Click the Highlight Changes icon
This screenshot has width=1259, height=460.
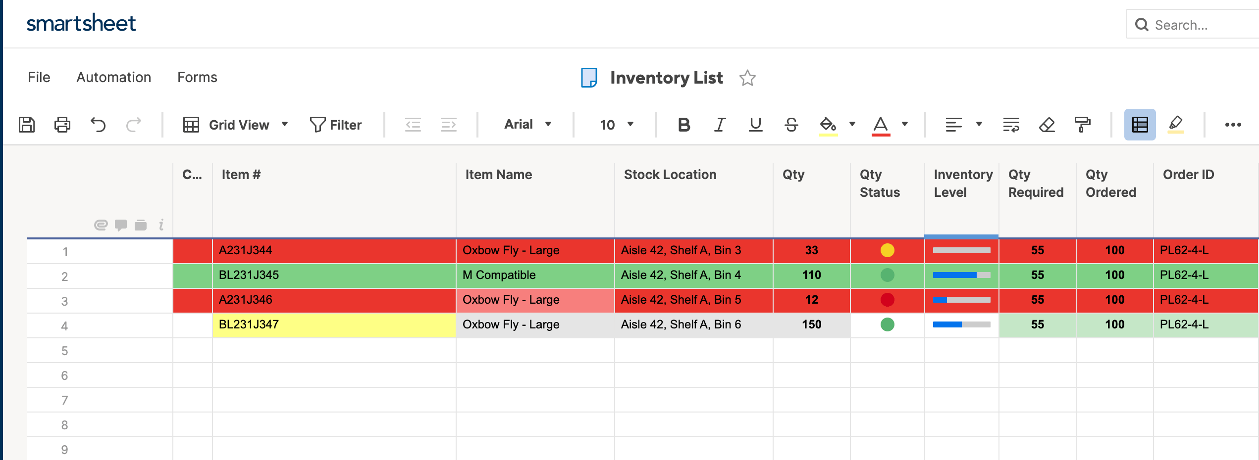pos(1175,125)
